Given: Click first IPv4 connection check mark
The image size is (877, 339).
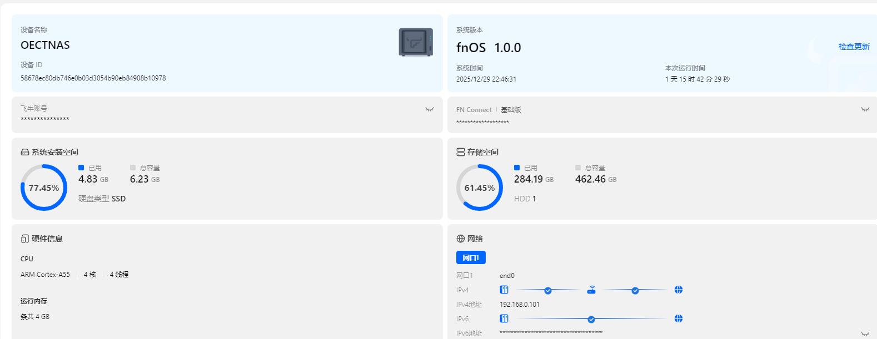Looking at the screenshot, I should pos(548,290).
